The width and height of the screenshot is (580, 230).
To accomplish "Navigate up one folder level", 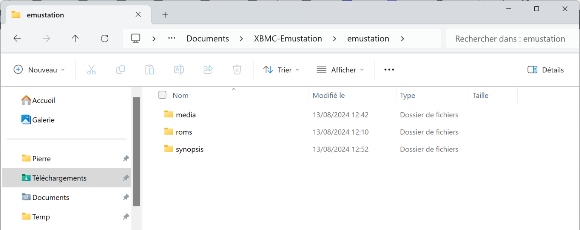I will (x=75, y=38).
